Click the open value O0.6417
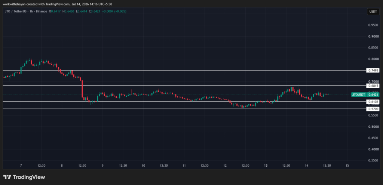The height and width of the screenshot is (185, 383). 55,11
